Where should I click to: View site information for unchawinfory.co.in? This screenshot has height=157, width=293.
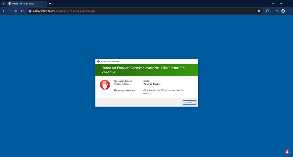(x=30, y=11)
